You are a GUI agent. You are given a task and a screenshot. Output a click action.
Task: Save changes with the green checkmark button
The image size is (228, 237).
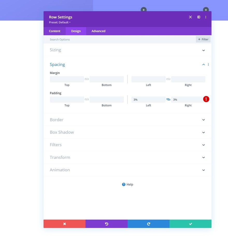tap(190, 224)
